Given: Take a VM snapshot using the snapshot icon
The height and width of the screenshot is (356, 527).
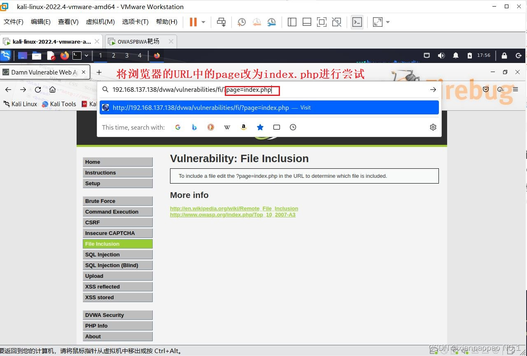Looking at the screenshot, I should tap(242, 22).
